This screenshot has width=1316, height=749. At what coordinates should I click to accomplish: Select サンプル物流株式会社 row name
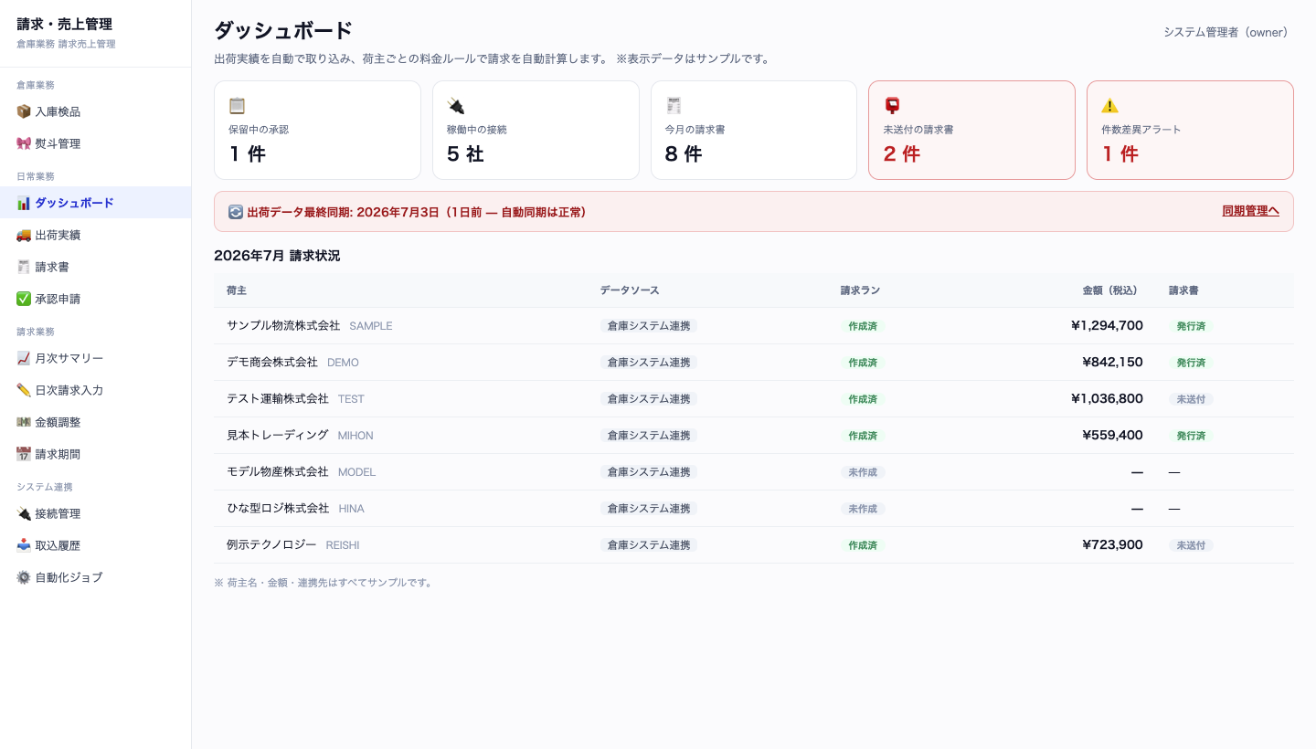click(283, 325)
